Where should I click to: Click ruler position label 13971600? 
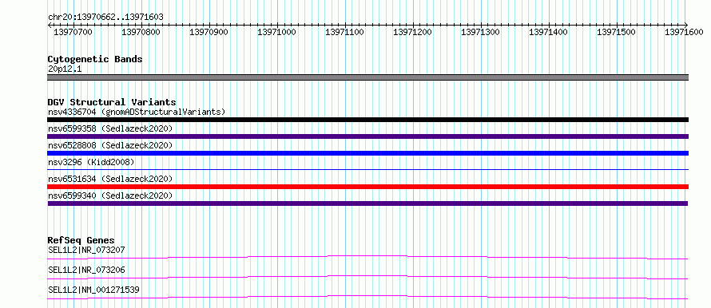click(684, 32)
